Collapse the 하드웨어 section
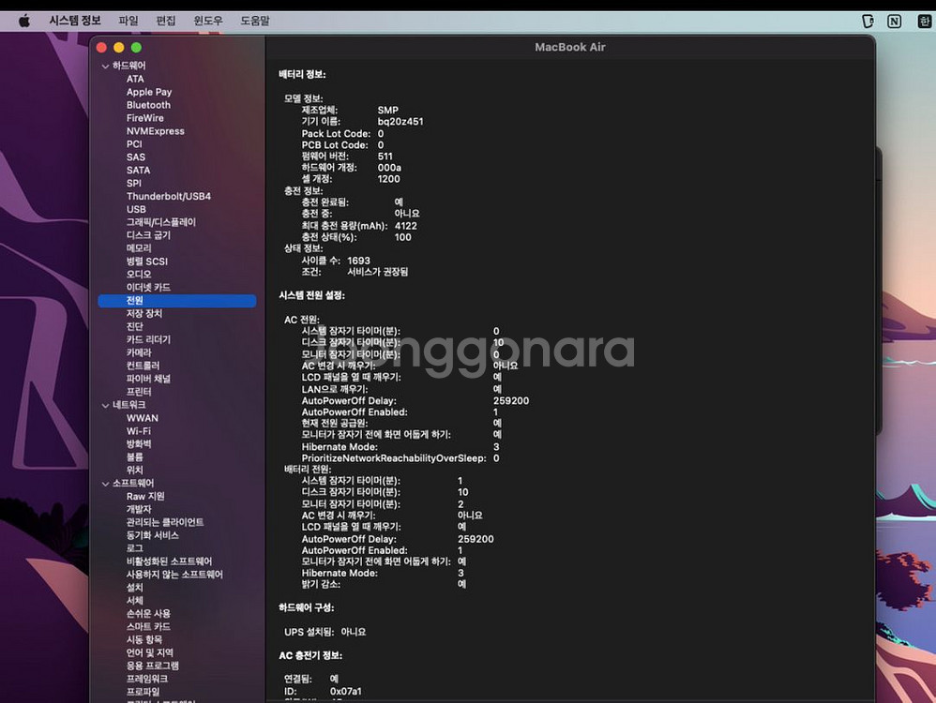The image size is (936, 703). [x=106, y=67]
